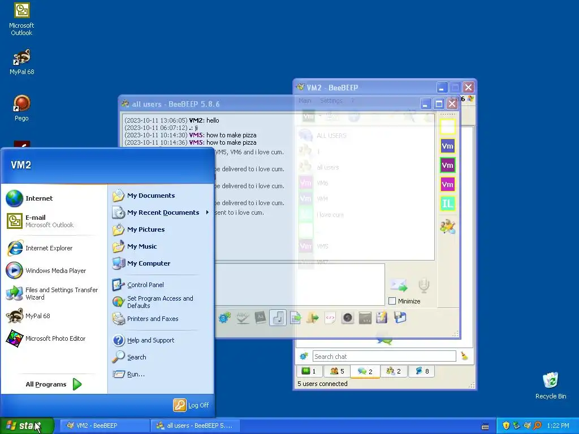The image size is (579, 434).
Task: Select the blank white member avatar in sidebar
Action: click(x=448, y=127)
